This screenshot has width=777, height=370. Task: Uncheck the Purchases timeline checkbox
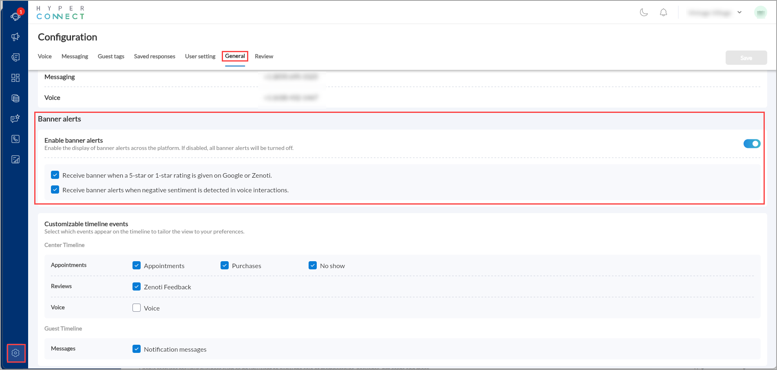tap(225, 265)
